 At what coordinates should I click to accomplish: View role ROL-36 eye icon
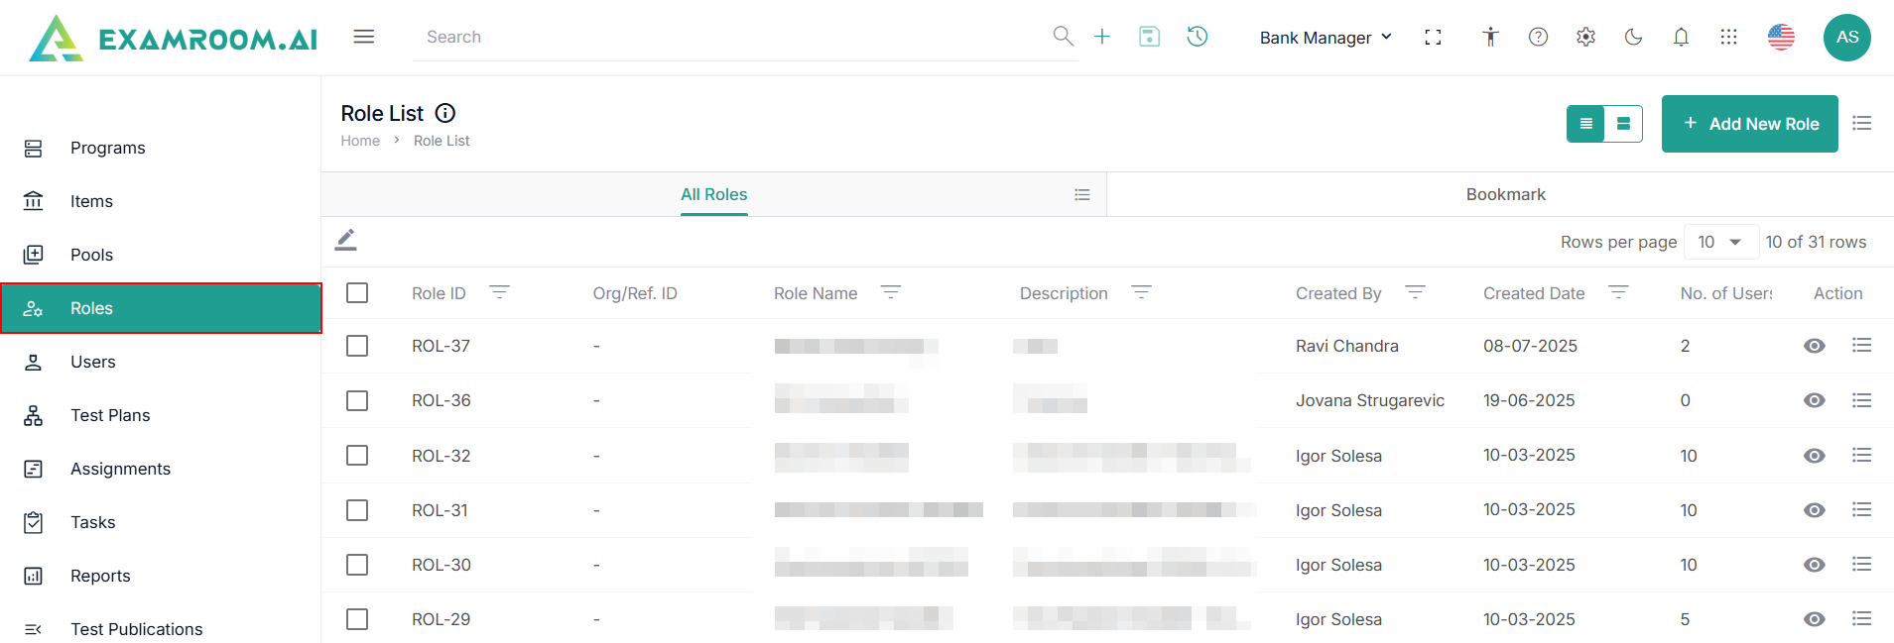click(x=1815, y=400)
